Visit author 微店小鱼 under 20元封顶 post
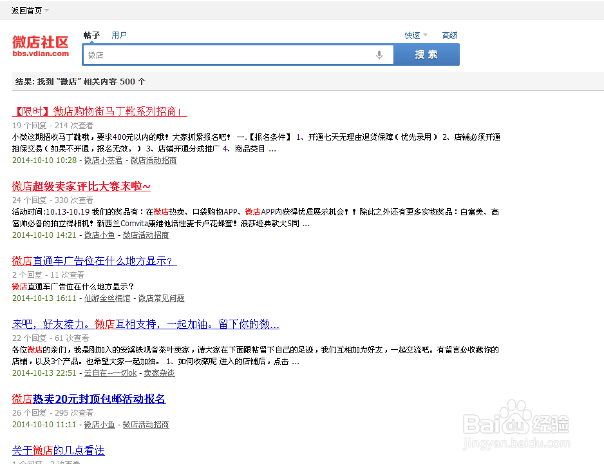 [x=99, y=425]
